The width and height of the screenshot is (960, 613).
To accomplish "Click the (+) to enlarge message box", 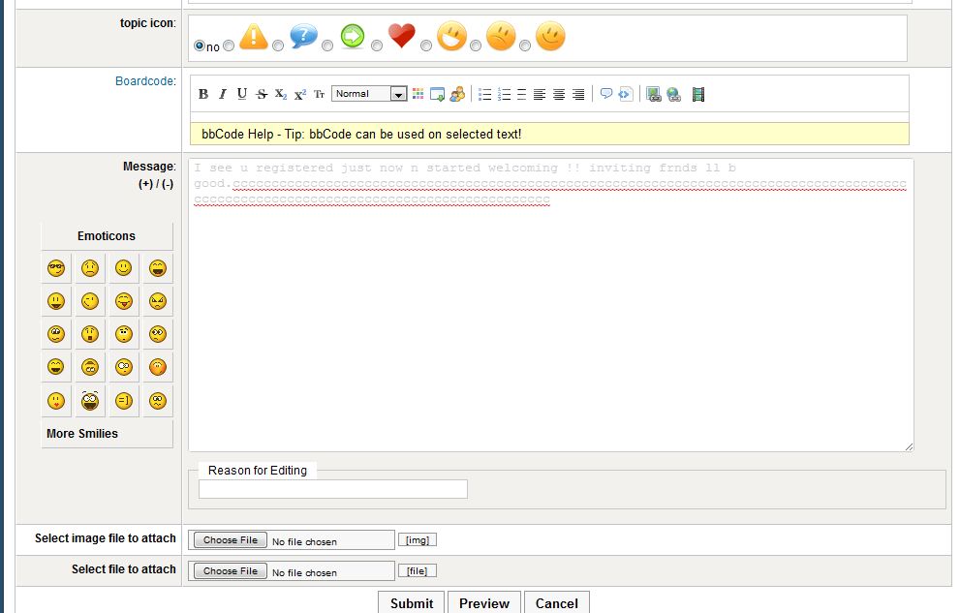I will [x=145, y=184].
